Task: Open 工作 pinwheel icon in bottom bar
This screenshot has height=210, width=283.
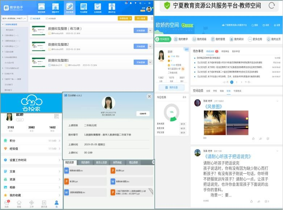Action: (x=32, y=203)
